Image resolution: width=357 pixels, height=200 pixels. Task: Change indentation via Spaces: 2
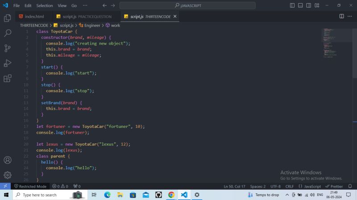coord(258,186)
